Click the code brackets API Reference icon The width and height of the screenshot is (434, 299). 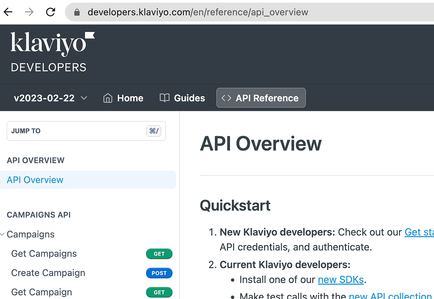(228, 98)
